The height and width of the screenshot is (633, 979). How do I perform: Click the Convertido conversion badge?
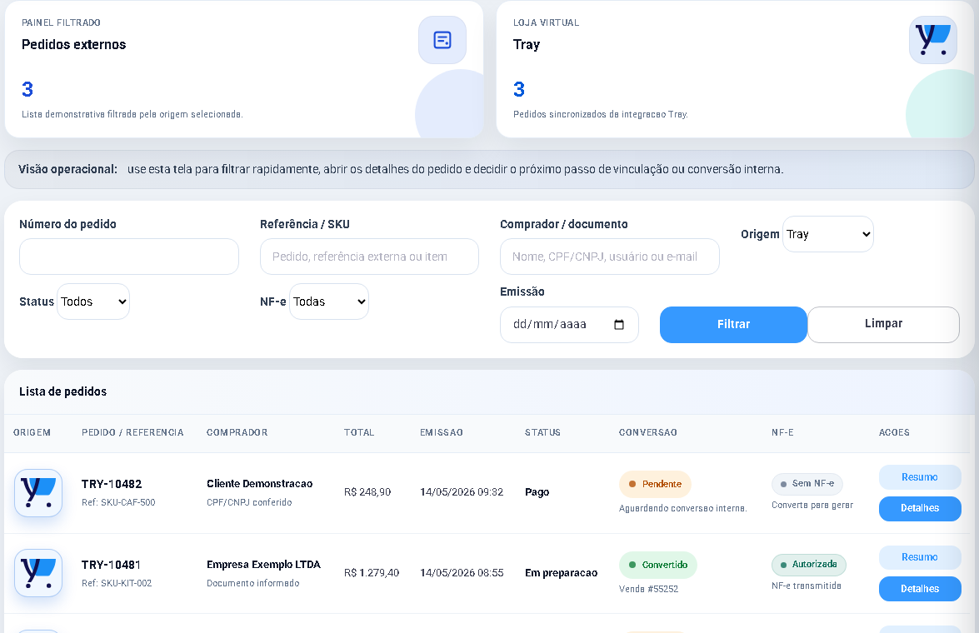click(658, 565)
